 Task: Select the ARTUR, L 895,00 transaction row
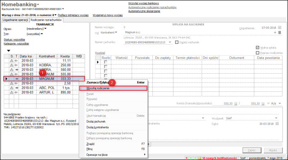(x=44, y=92)
